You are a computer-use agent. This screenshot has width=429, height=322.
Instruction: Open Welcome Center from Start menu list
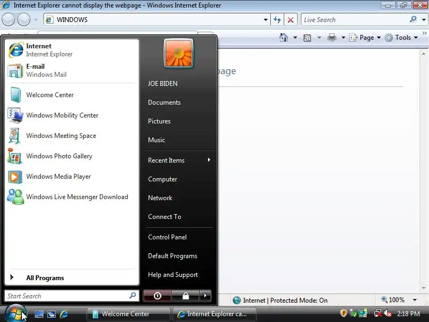coord(72,95)
